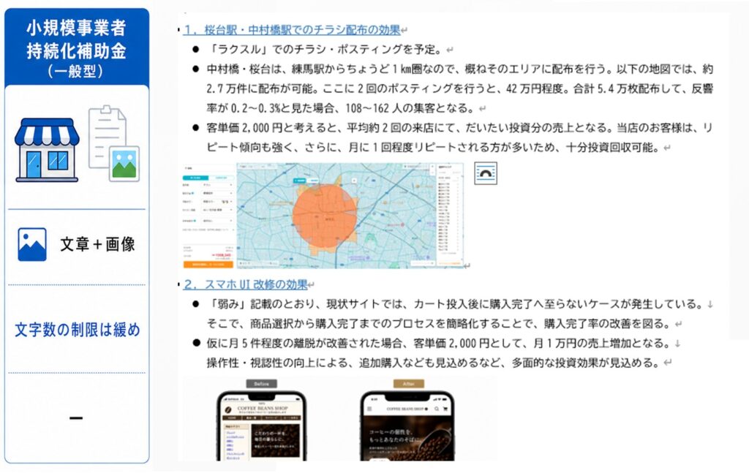Select the map screenshot image
The width and height of the screenshot is (749, 473).
pos(323,216)
